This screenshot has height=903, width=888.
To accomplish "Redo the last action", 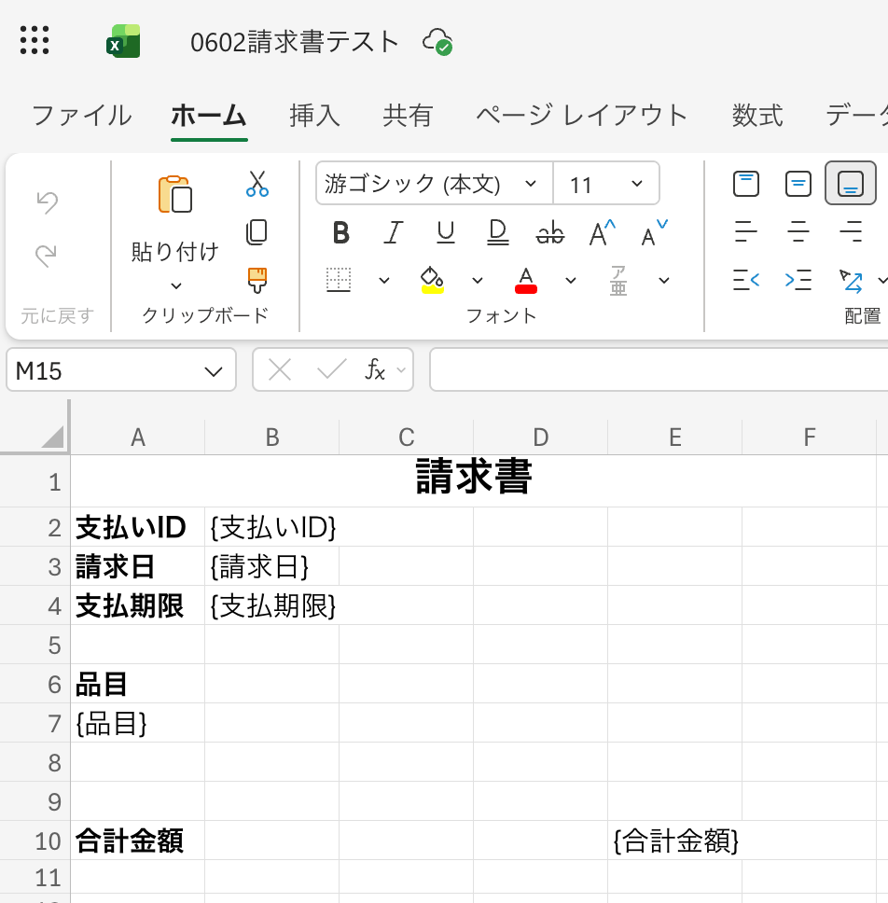I will [x=47, y=256].
